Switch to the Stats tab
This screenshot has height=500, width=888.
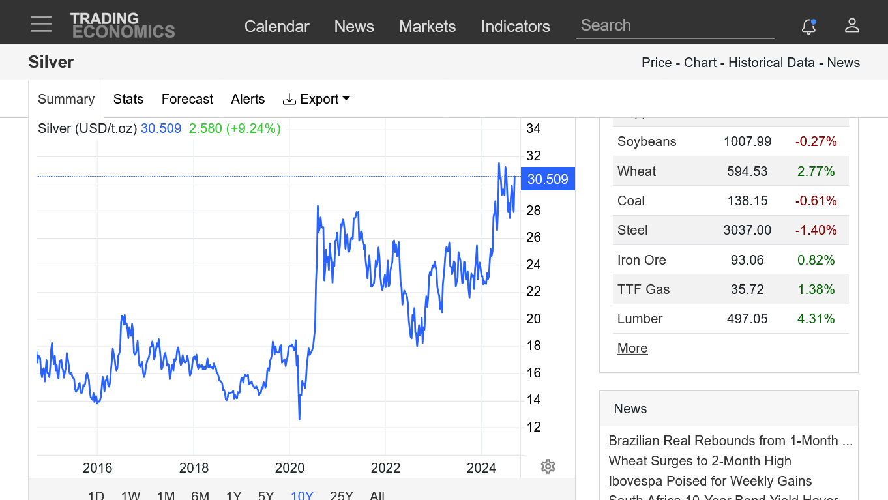pos(128,99)
